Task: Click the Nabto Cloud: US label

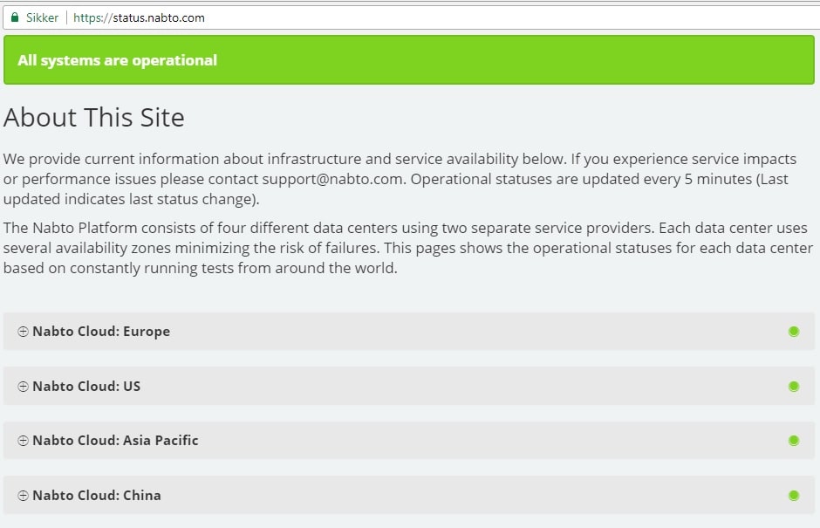Action: [86, 387]
